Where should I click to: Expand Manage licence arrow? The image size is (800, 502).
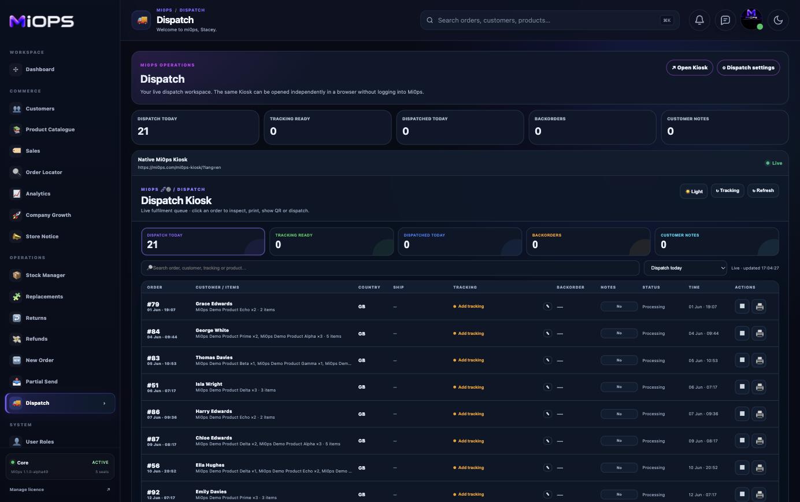pyautogui.click(x=108, y=489)
